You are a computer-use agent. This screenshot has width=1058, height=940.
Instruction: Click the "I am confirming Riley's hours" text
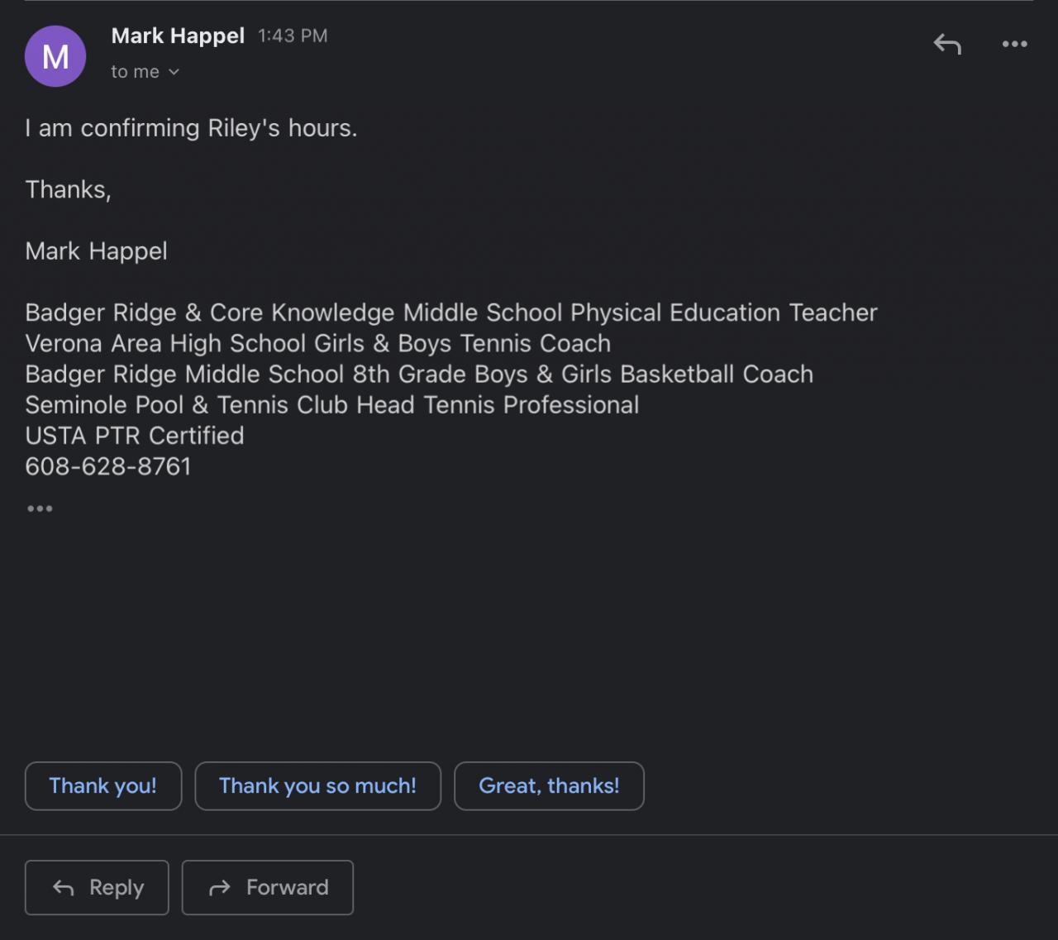coord(191,128)
